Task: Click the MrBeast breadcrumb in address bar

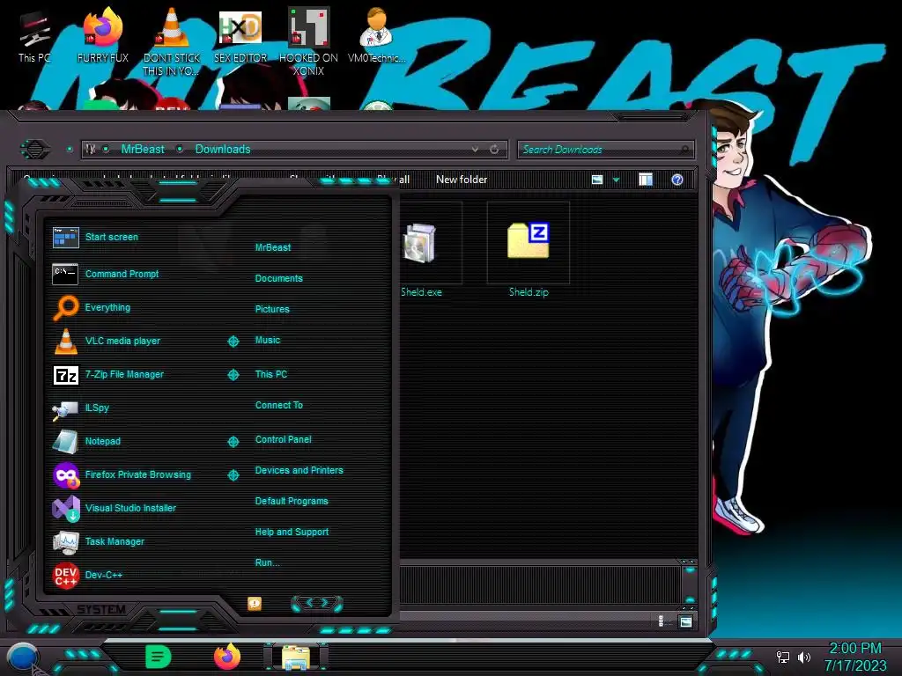Action: pos(143,150)
